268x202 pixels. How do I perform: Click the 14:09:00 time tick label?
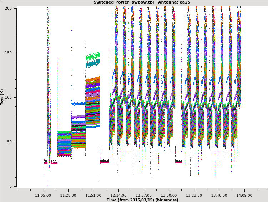coord(244,195)
